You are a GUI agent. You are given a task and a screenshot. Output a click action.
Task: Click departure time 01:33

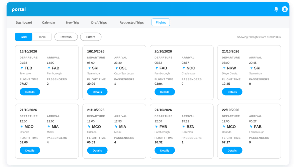[23, 63]
